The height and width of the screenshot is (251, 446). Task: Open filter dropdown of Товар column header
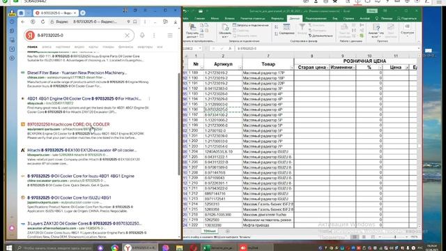point(291,68)
